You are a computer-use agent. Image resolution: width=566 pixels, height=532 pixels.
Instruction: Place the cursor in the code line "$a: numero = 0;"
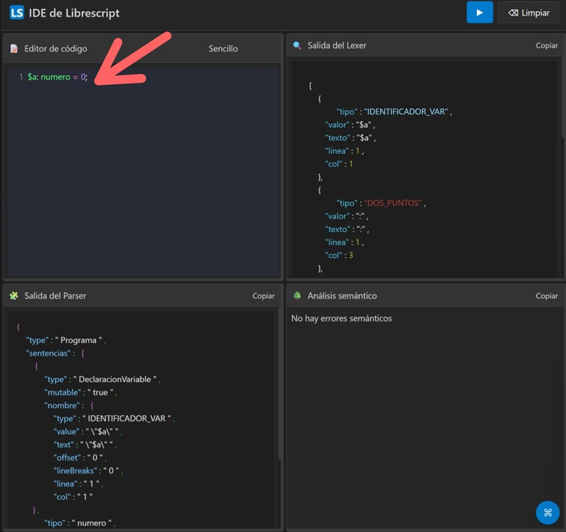(x=58, y=77)
